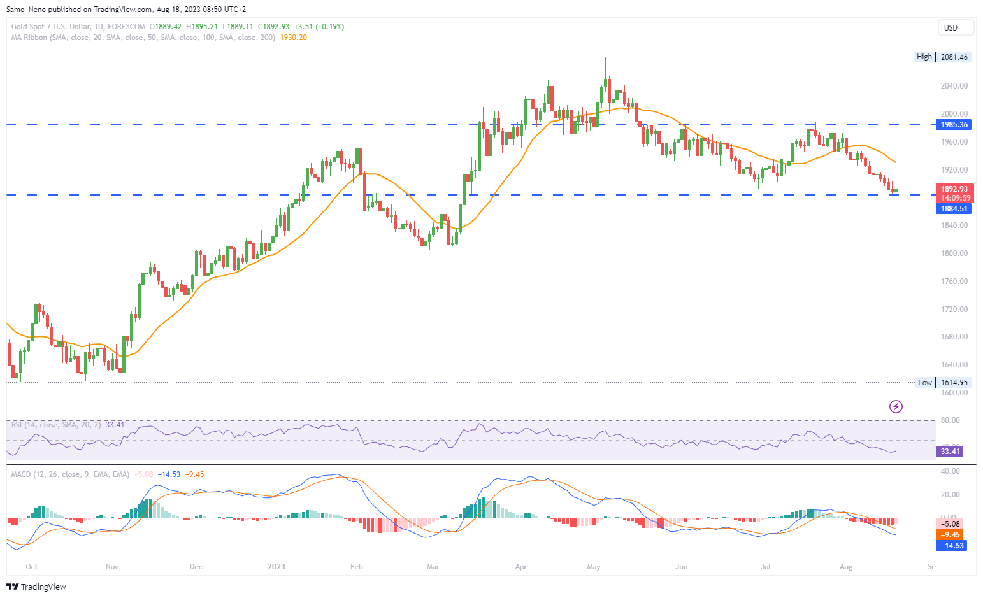Select the RSI indicator legend
Image resolution: width=983 pixels, height=598 pixels.
tap(56, 424)
